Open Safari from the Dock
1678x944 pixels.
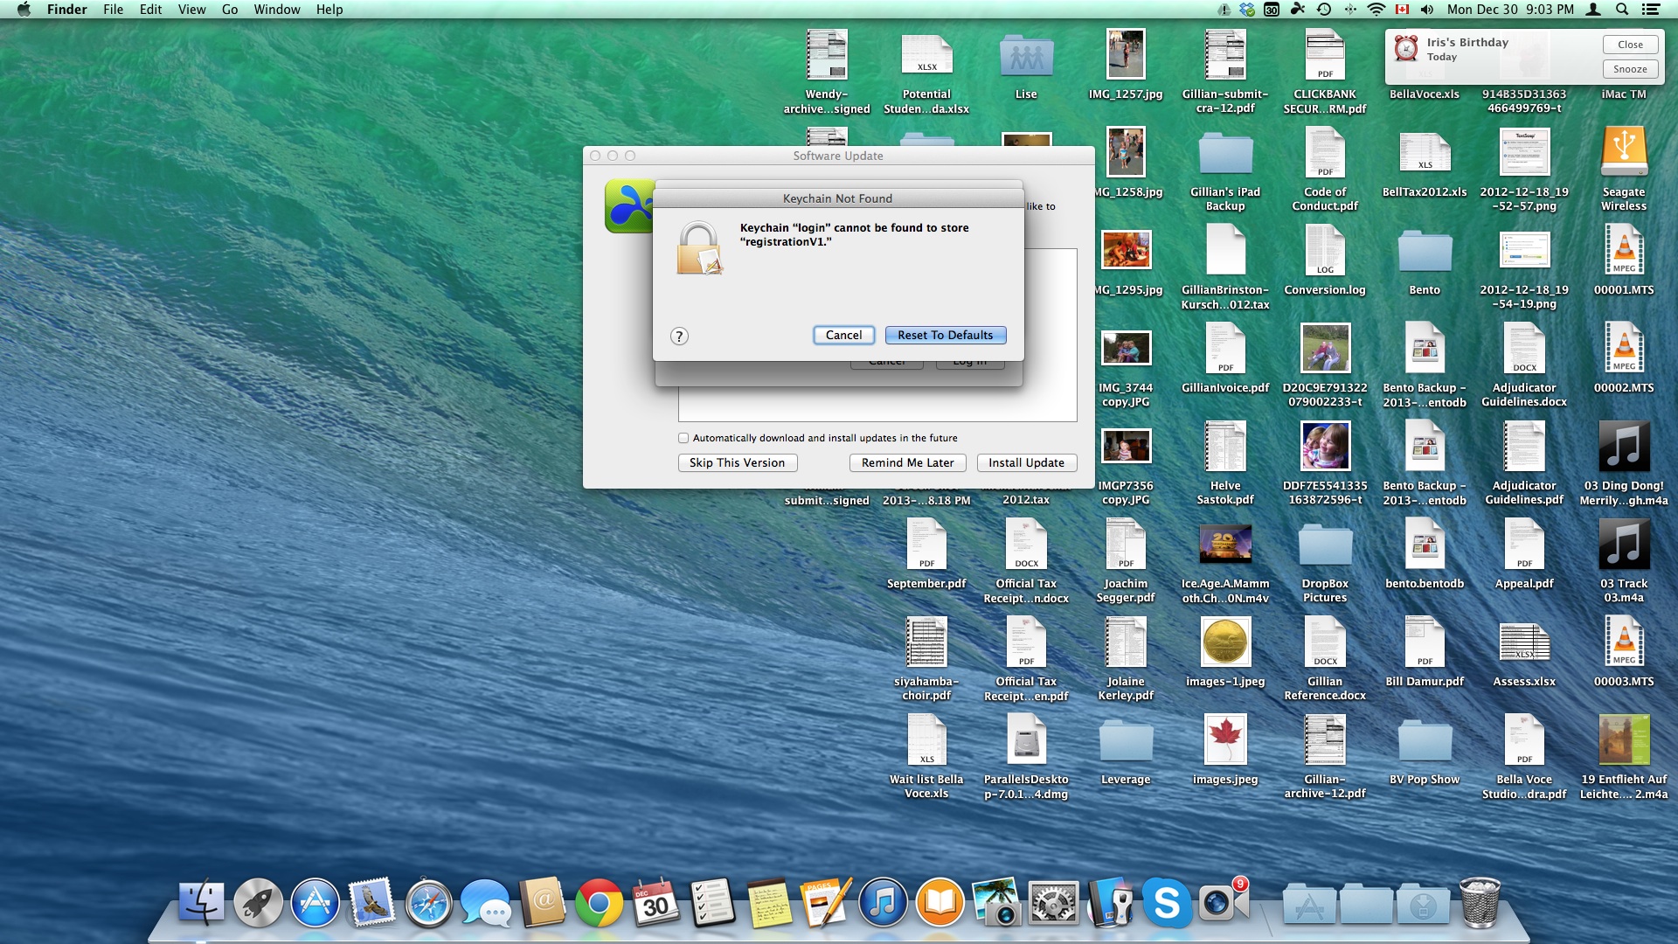(x=428, y=904)
